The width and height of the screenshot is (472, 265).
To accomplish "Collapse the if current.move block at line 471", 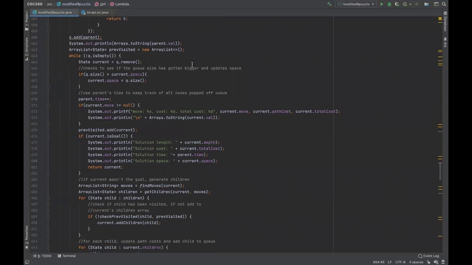I will 49,105.
